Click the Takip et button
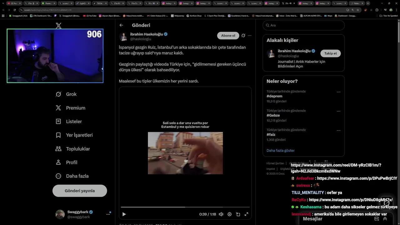The height and width of the screenshot is (225, 400). 331,53
